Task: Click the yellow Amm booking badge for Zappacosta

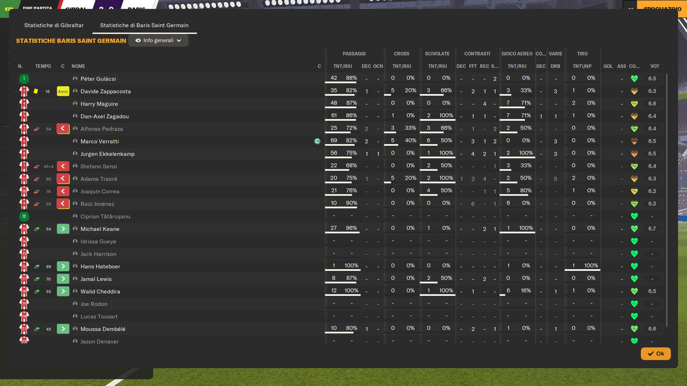Action: tap(63, 91)
